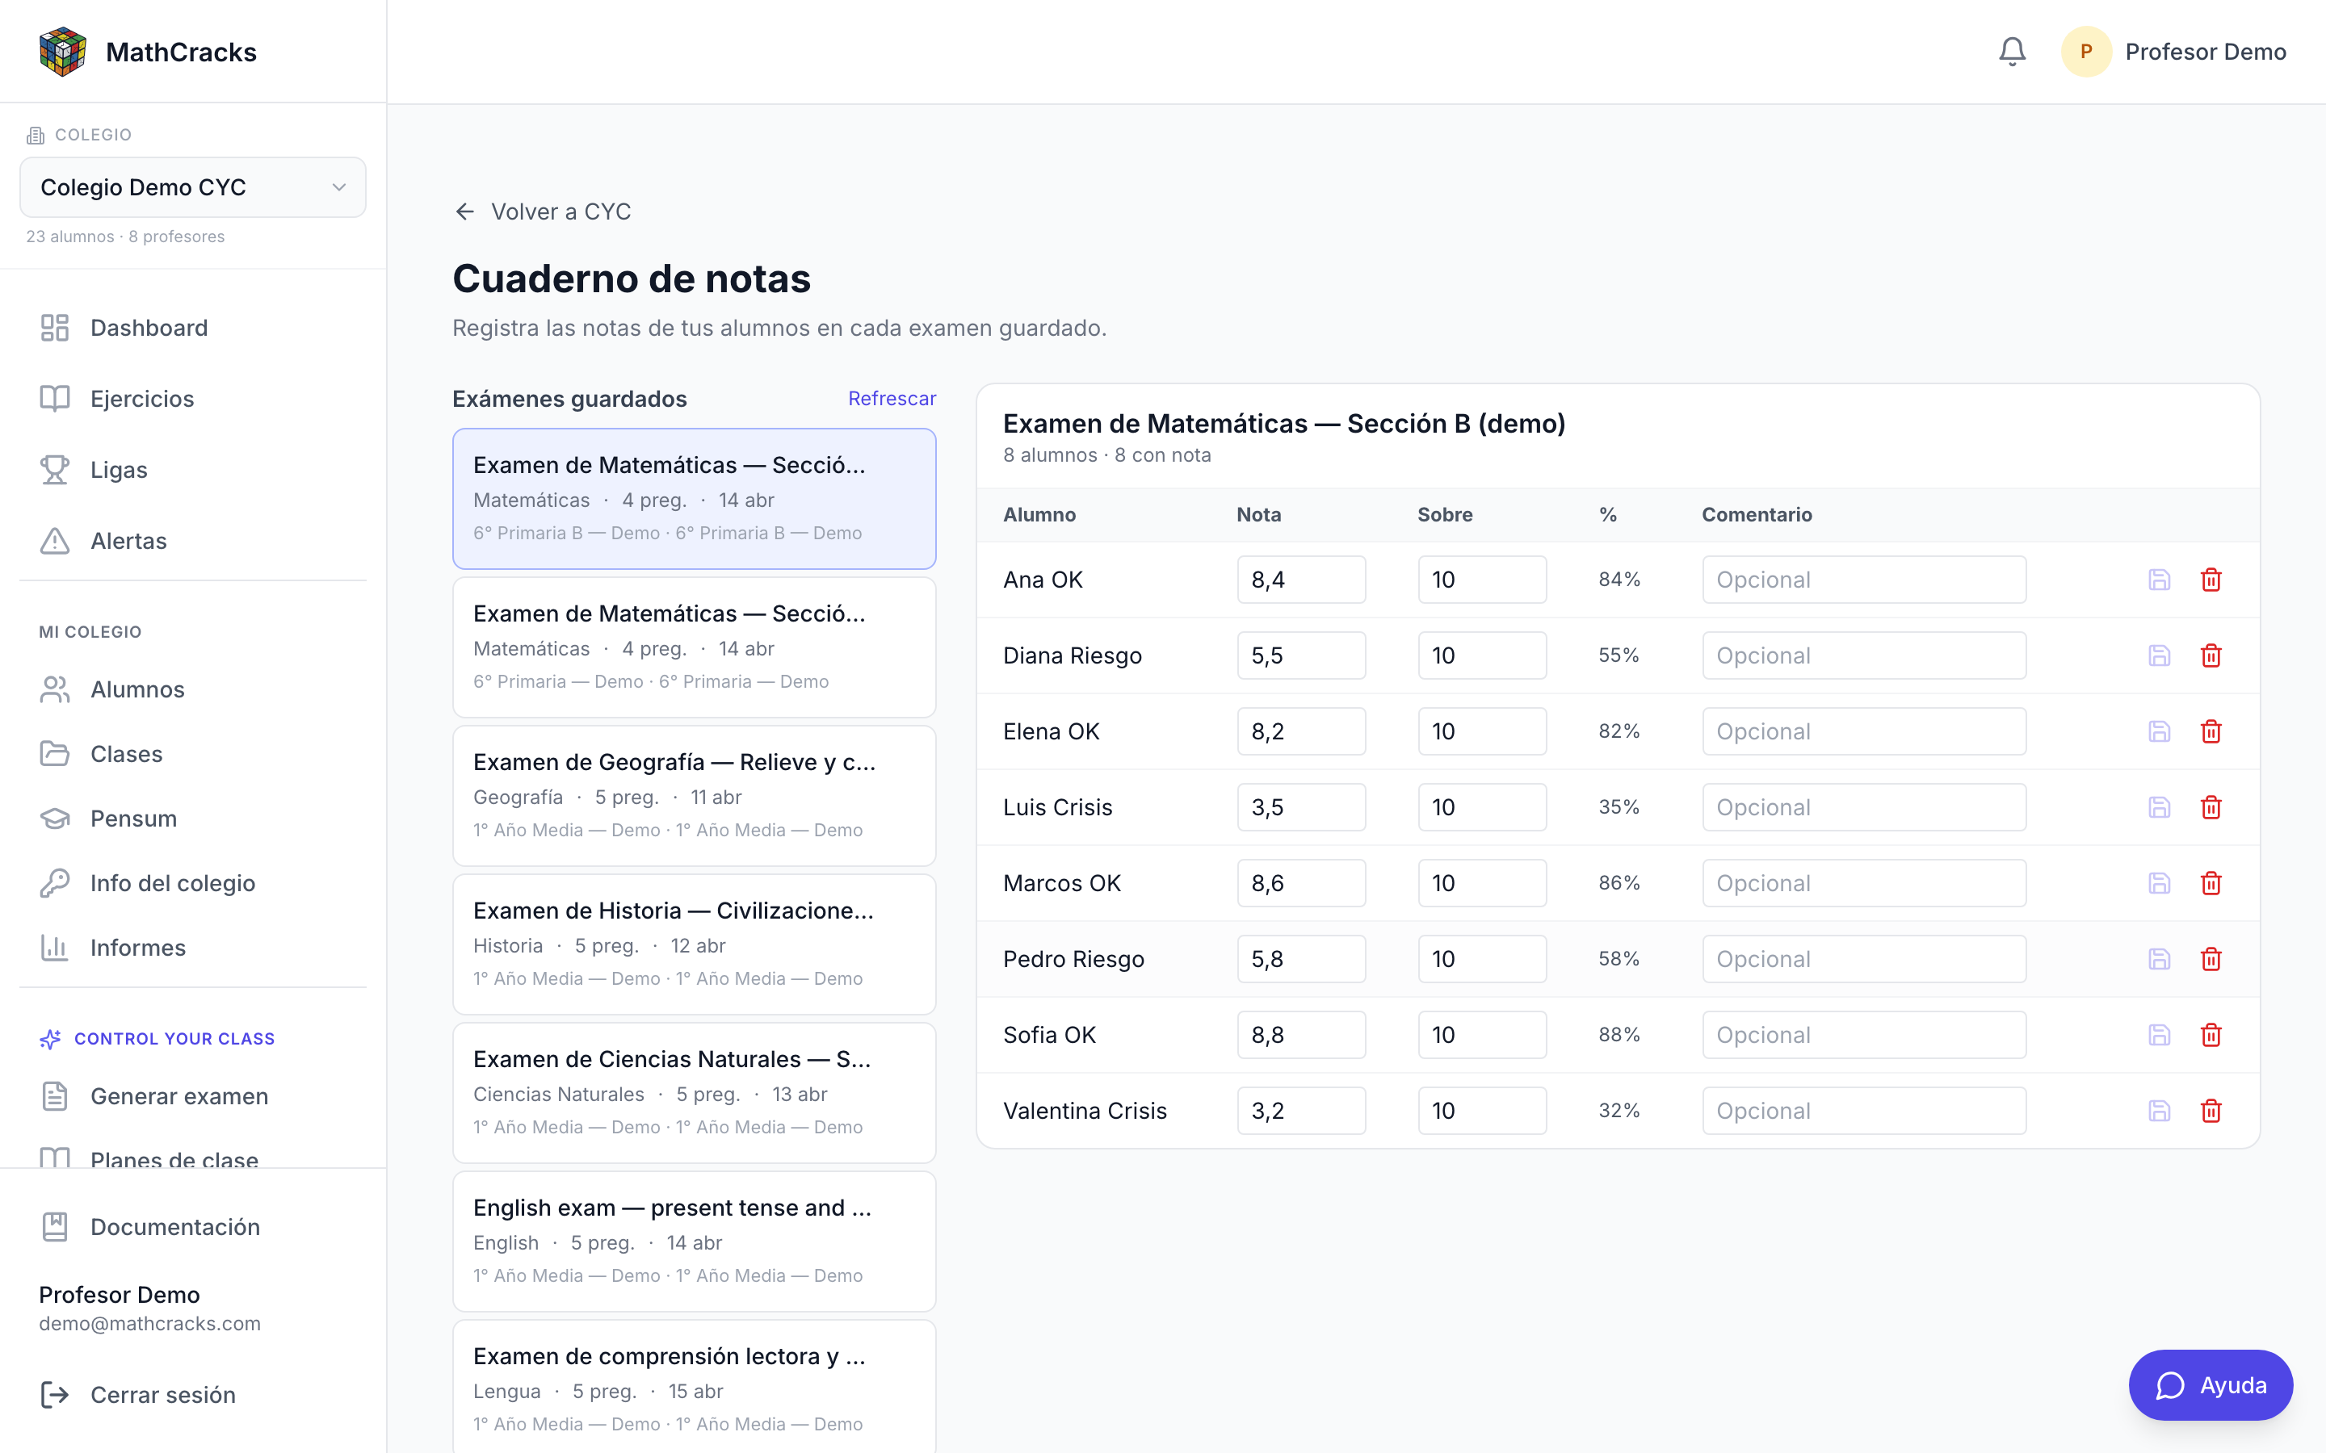Open the notifications bell
Viewport: 2326px width, 1453px height.
click(2012, 51)
